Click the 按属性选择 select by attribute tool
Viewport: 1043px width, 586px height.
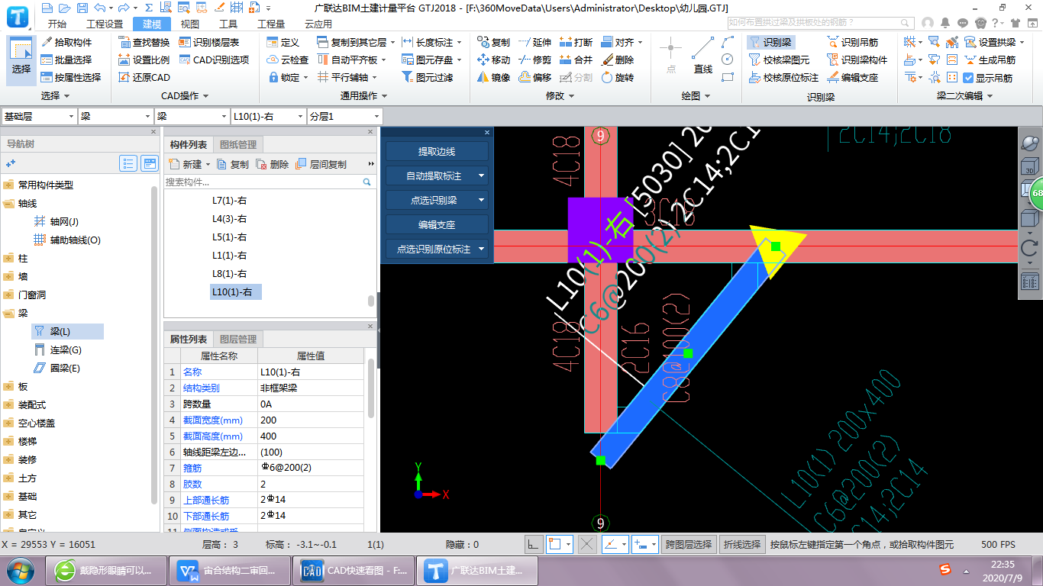click(x=71, y=77)
